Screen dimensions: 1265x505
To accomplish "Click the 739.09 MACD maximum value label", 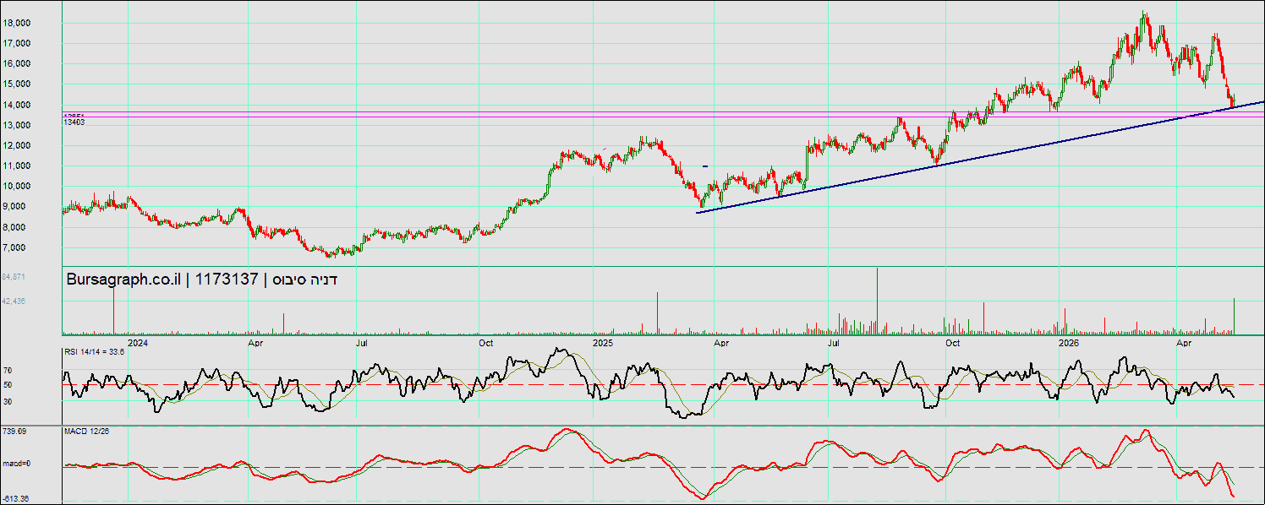I will [14, 431].
